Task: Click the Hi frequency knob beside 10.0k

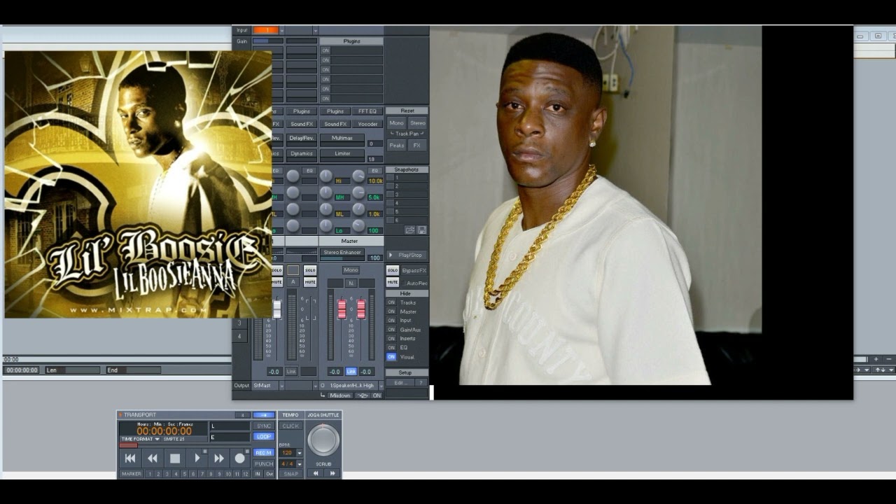Action: [358, 176]
